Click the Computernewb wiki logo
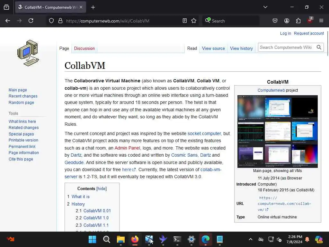 28,53
